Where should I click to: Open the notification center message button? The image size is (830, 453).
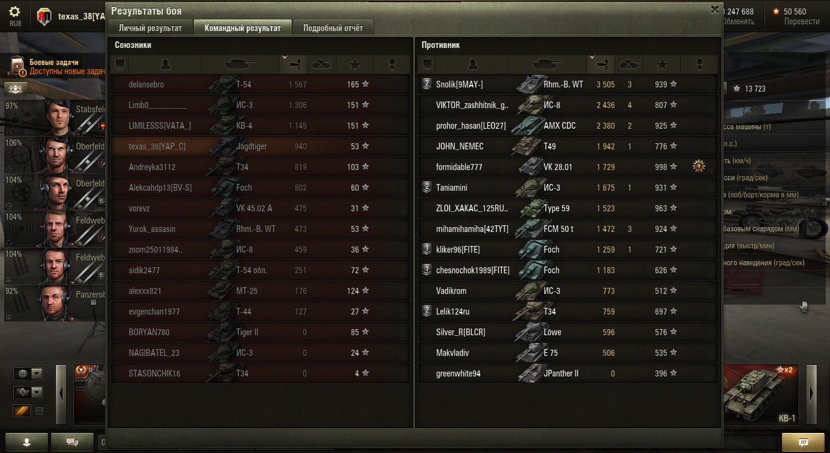(x=803, y=442)
